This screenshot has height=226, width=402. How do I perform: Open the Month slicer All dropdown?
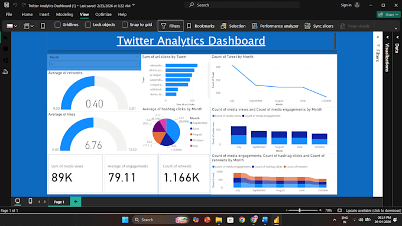[x=94, y=64]
